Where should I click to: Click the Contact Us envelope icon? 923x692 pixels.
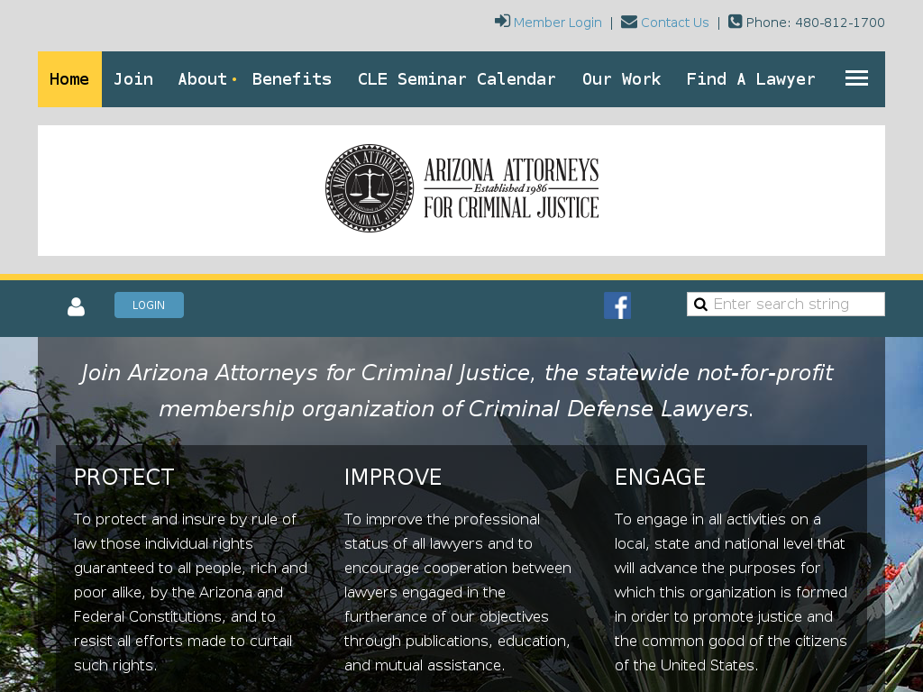[x=628, y=22]
